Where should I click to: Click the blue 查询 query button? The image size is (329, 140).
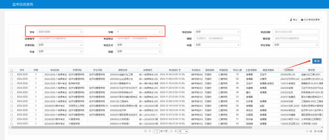tap(317, 61)
